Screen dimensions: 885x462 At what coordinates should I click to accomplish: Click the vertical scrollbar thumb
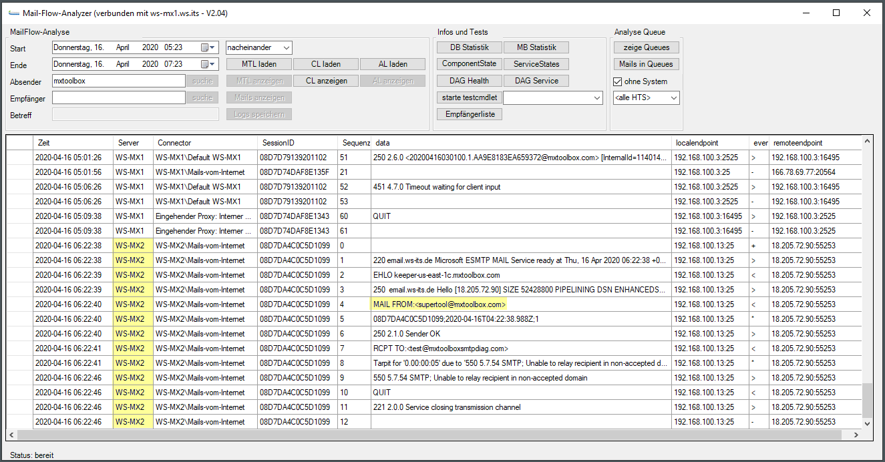tap(867, 399)
